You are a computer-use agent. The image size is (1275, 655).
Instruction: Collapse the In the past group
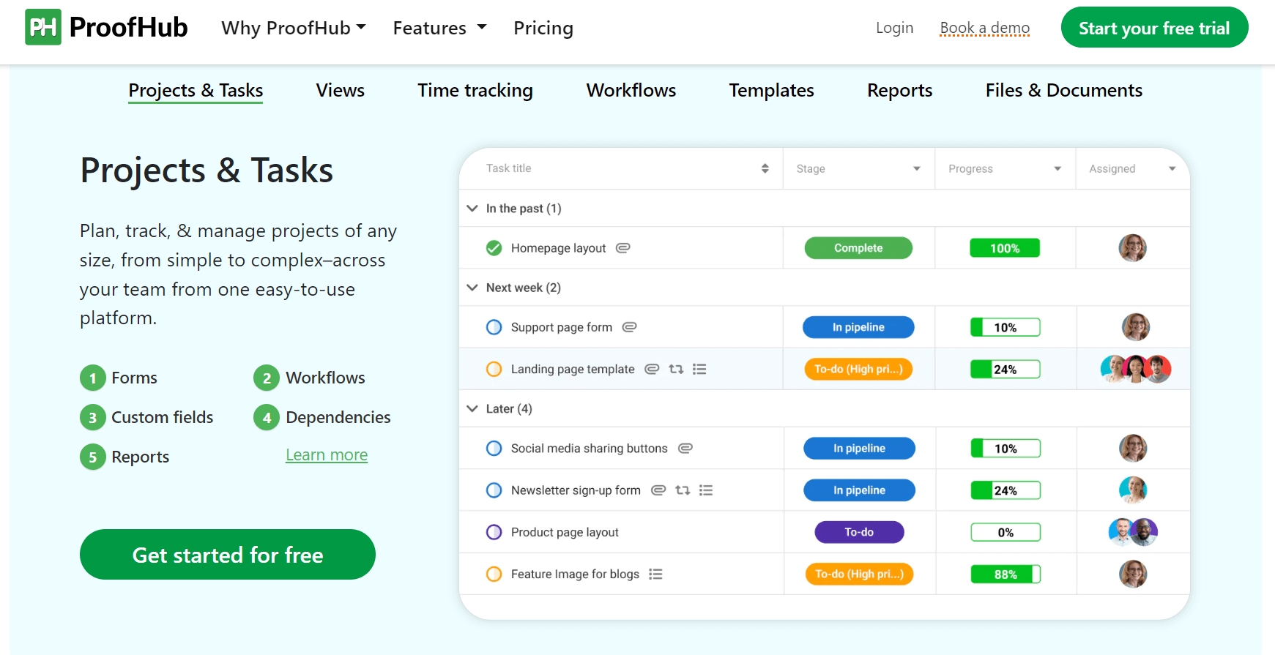coord(472,209)
